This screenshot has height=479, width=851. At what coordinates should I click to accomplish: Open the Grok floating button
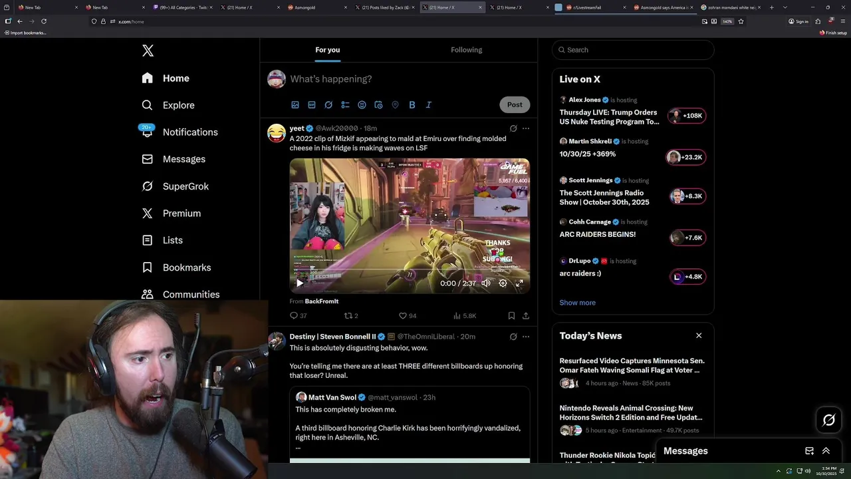[829, 420]
